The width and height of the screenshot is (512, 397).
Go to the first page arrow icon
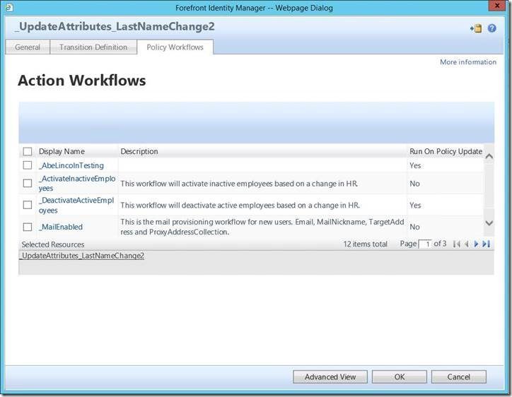(x=457, y=244)
